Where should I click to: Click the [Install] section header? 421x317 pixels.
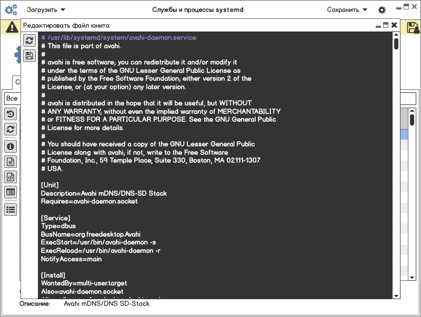coord(53,275)
